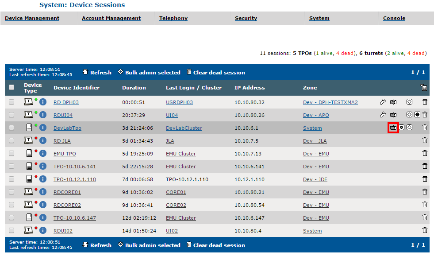Delete the TPO-10.12.1.110 session
This screenshot has height=256, width=434.
425,179
